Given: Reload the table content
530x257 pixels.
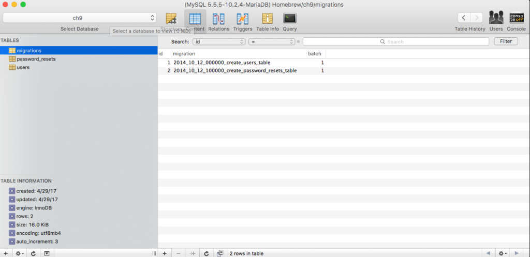Looking at the screenshot, I should coord(206,253).
